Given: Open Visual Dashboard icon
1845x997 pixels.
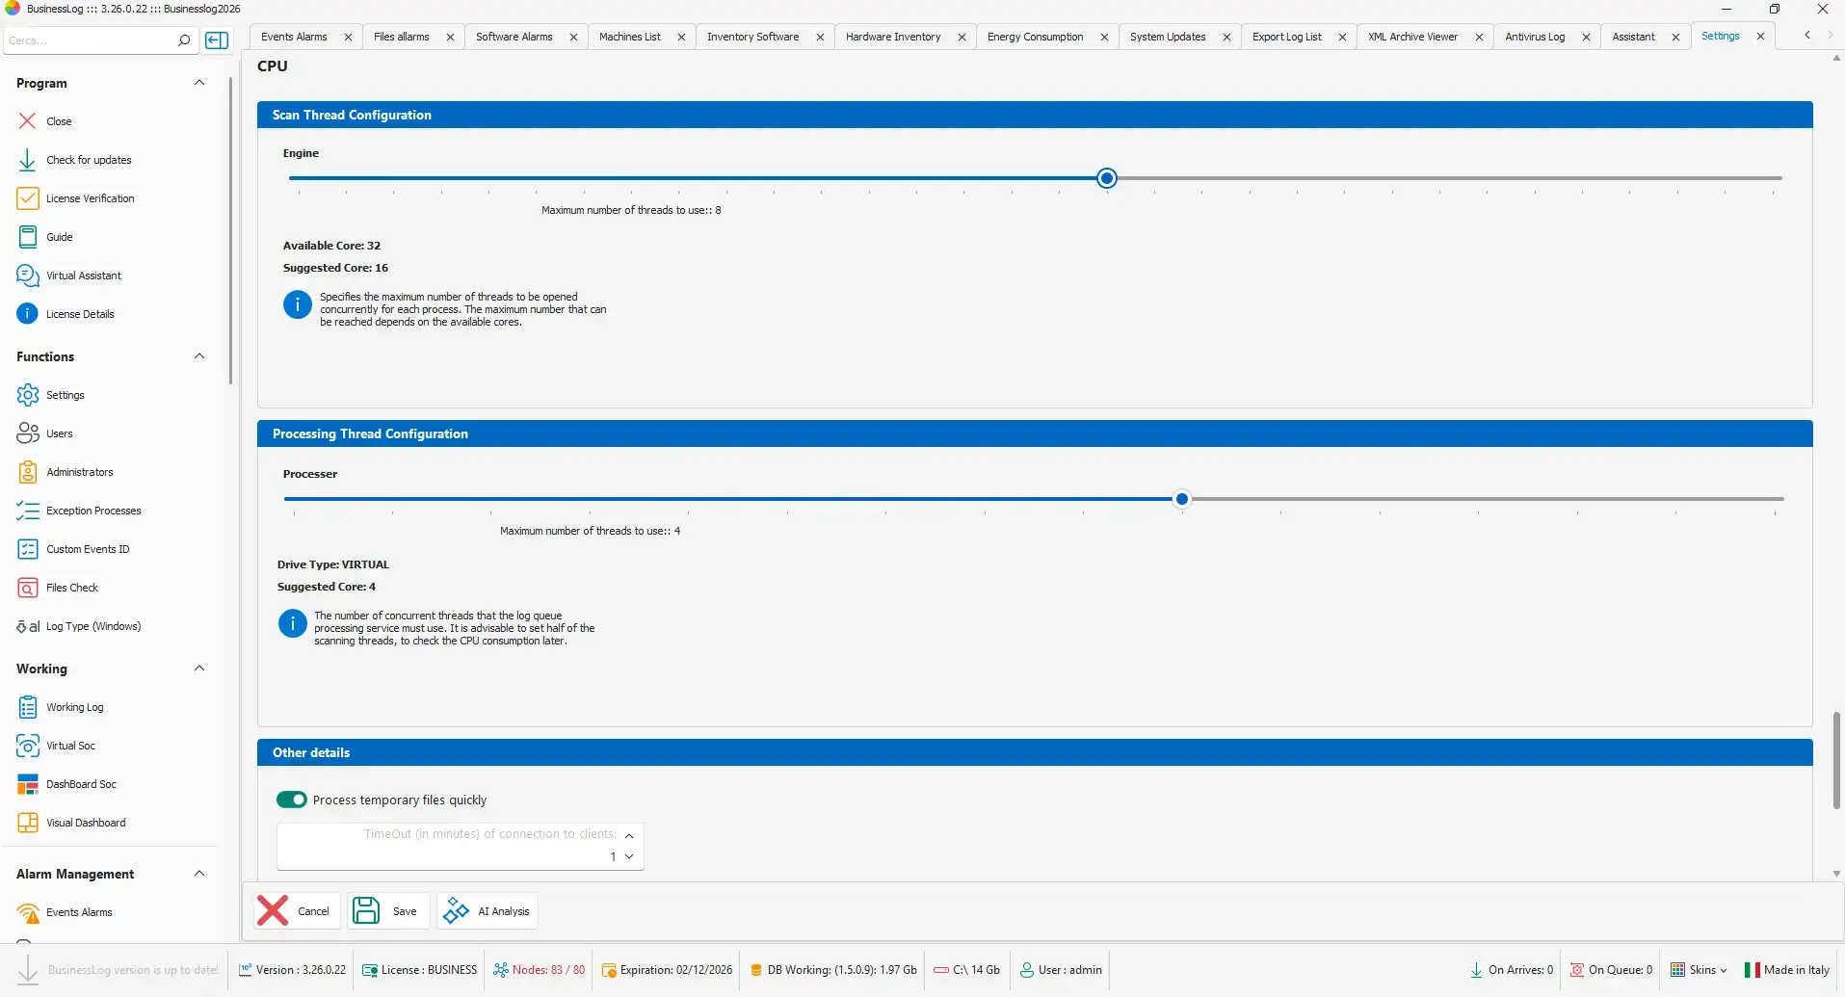Looking at the screenshot, I should [x=27, y=823].
